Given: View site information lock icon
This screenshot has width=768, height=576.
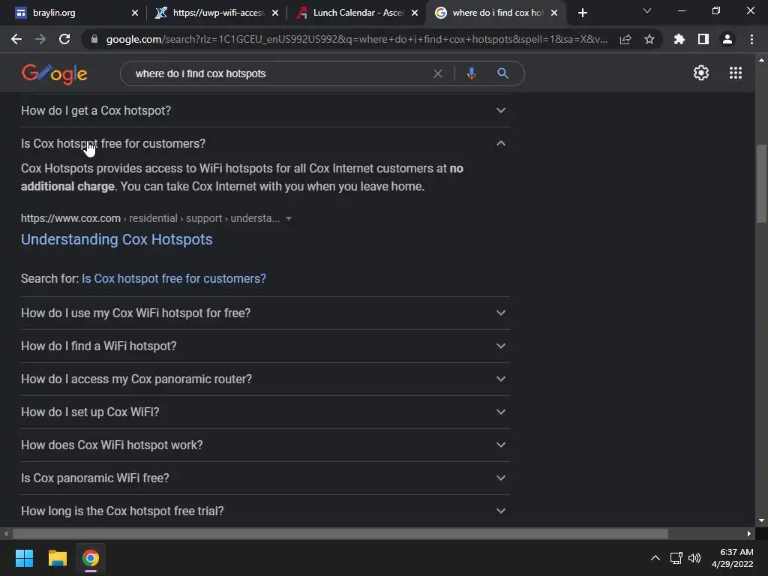Looking at the screenshot, I should 94,39.
